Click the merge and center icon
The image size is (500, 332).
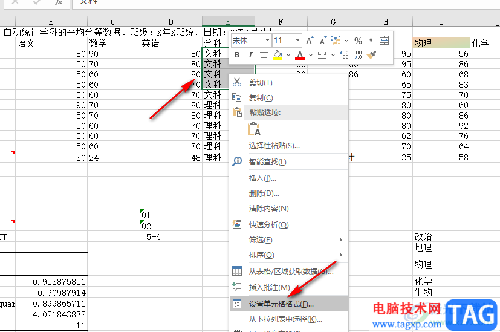tap(385, 41)
